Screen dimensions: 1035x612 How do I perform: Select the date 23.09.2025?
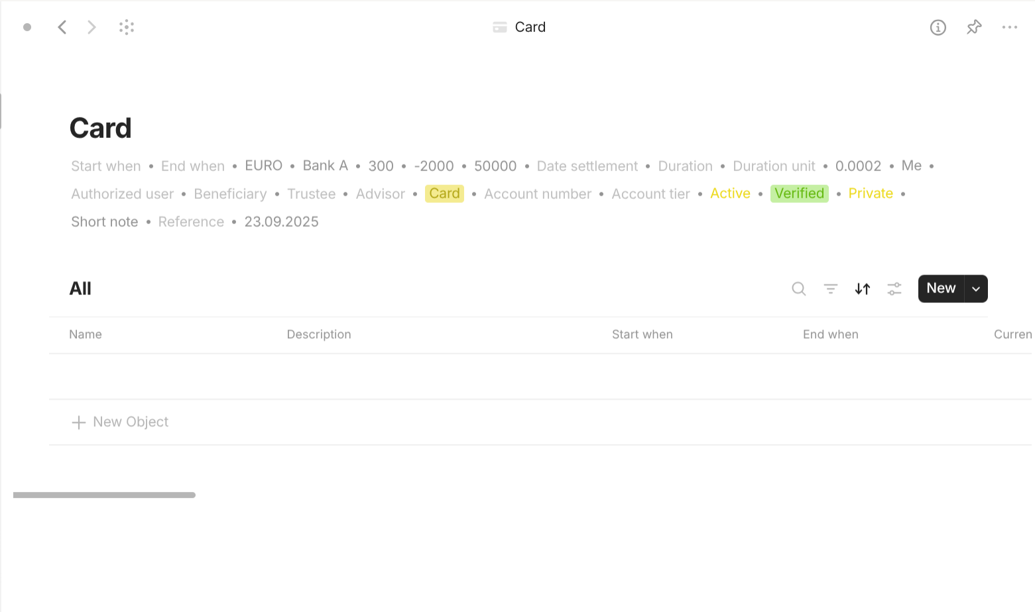281,221
